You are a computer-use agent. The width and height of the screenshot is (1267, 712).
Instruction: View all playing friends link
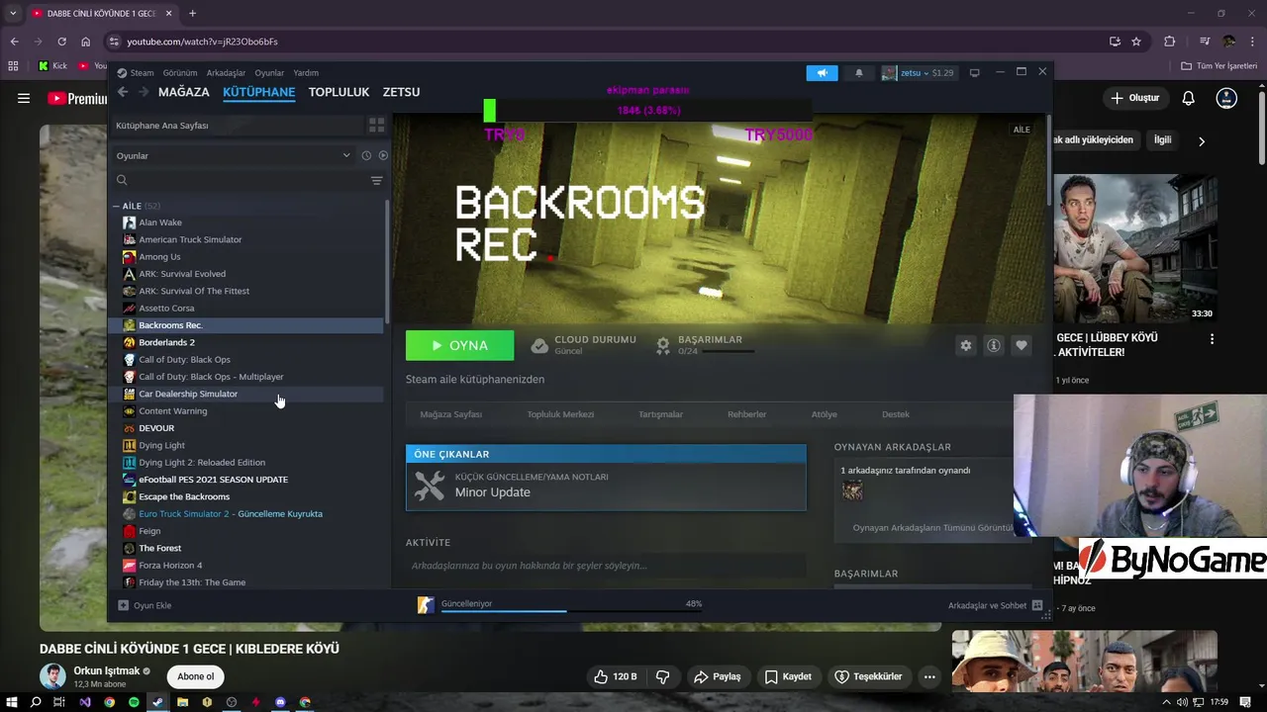point(932,528)
